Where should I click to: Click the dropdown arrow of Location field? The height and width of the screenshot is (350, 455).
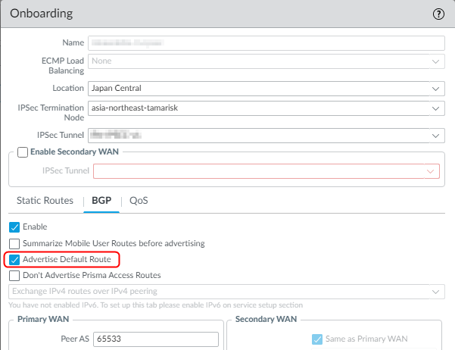(x=435, y=89)
